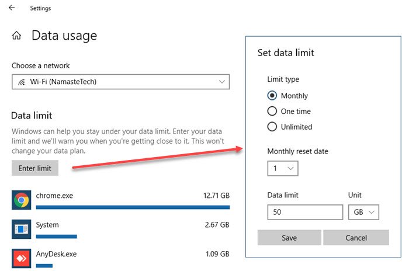Viewport: 409px width, 275px height.
Task: Click the Chrome app icon
Action: 22,200
